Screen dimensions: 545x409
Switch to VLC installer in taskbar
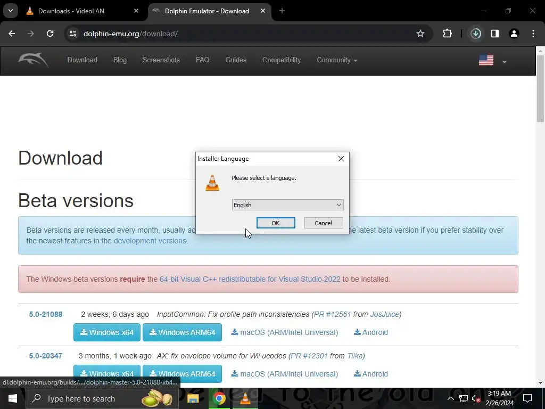click(x=245, y=398)
